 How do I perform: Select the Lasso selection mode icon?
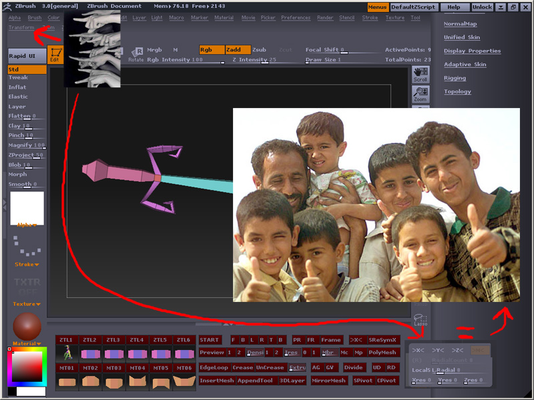(x=420, y=320)
